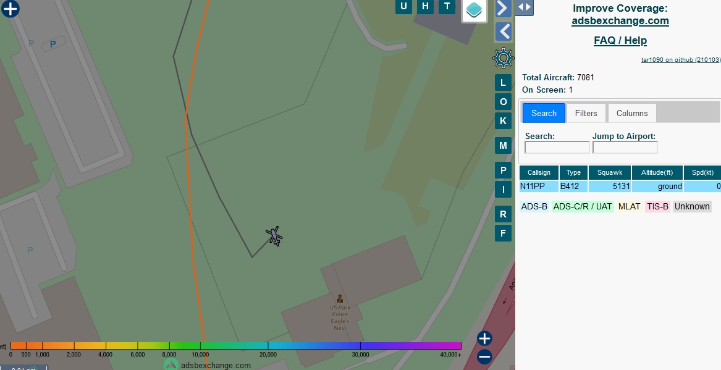Switch to the Search tab
Viewport: 721px width, 370px height.
click(x=544, y=113)
